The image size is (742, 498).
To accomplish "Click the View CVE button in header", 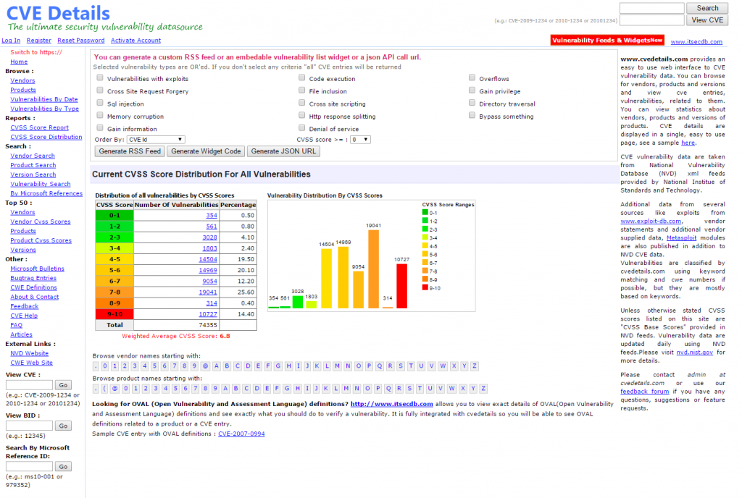I will tap(707, 20).
